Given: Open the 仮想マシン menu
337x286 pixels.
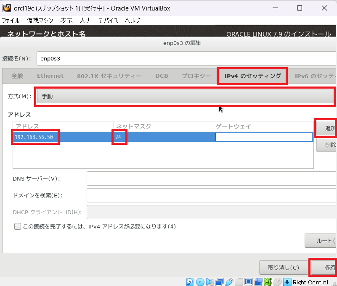Looking at the screenshot, I should point(40,21).
